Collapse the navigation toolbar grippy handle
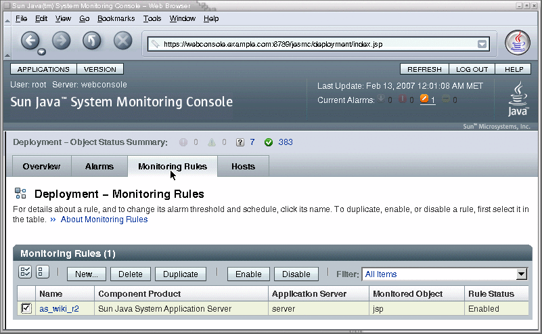The width and height of the screenshot is (542, 334). [x=7, y=43]
